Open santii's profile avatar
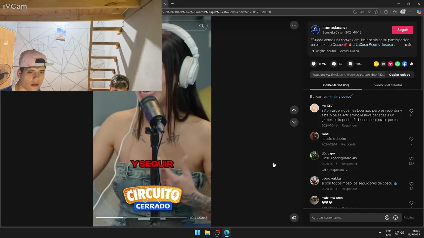 coord(314,136)
